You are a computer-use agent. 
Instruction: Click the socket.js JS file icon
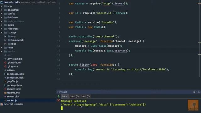point(5,100)
